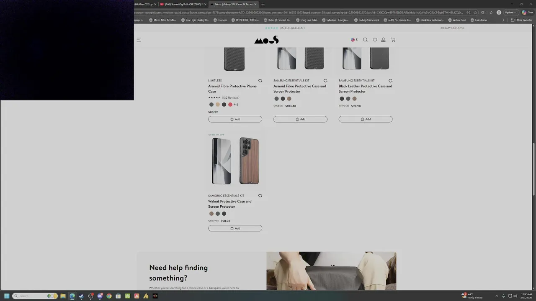Open Google Chrome from the taskbar

(x=109, y=296)
